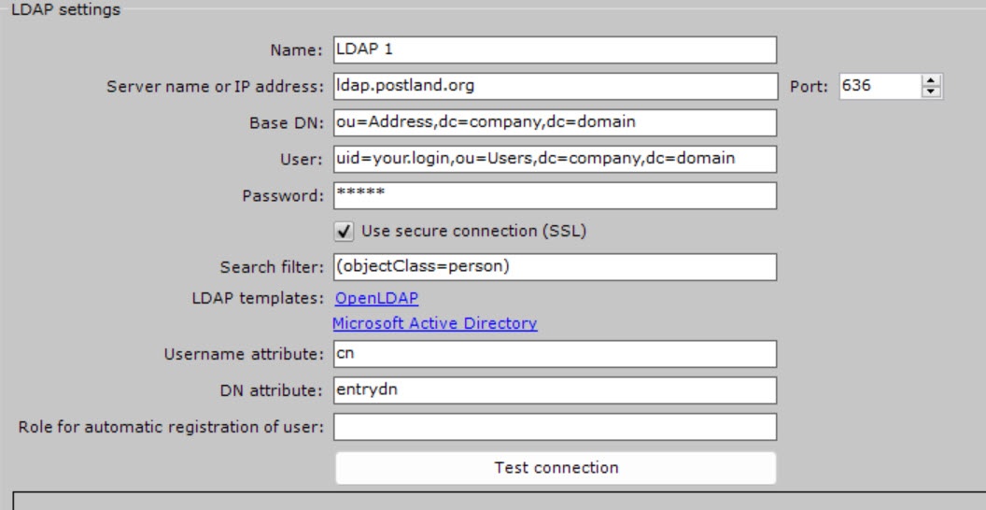The width and height of the screenshot is (986, 510).
Task: Focus the Role for automatic registration field
Action: 555,427
